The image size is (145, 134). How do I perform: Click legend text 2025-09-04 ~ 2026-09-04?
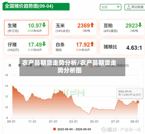[x=74, y=129]
